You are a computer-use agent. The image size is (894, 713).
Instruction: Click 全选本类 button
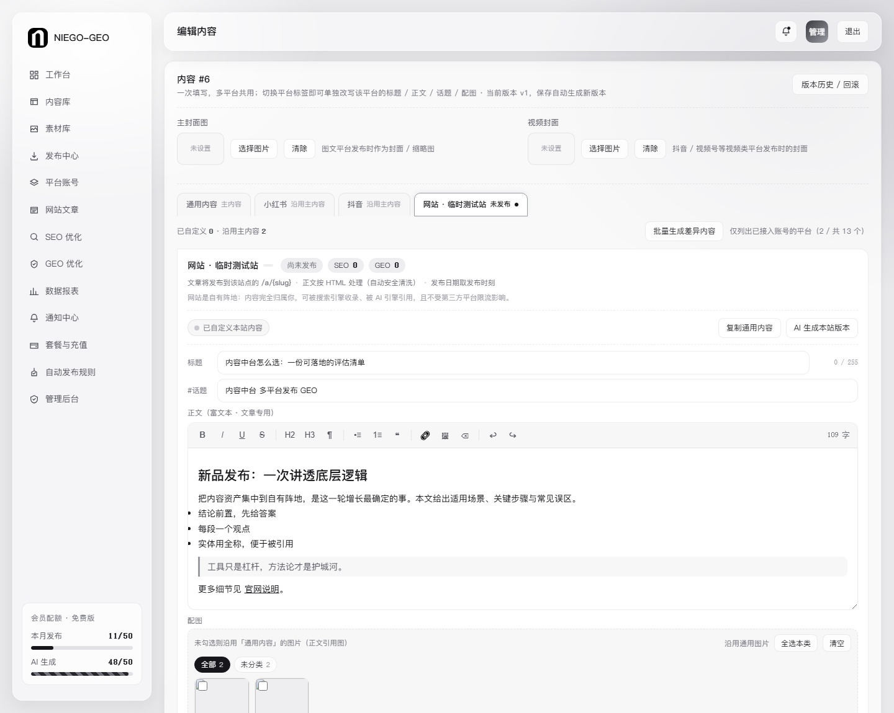click(796, 644)
